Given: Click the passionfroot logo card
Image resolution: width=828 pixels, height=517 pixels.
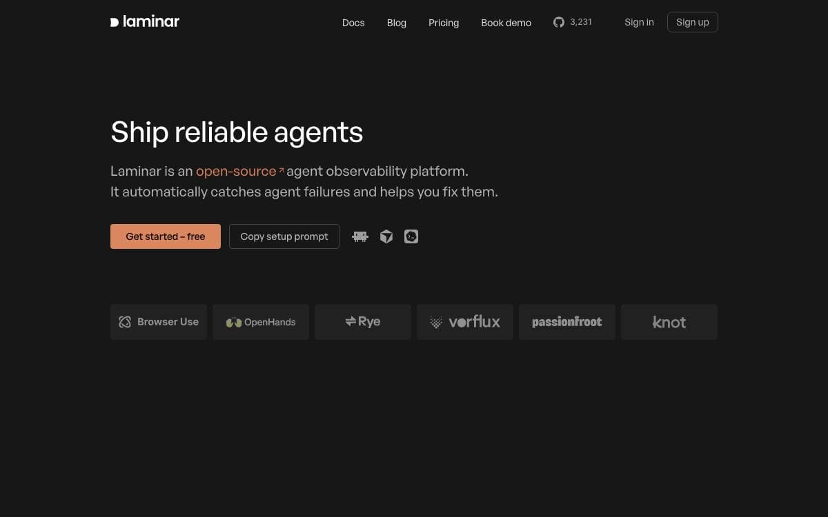Looking at the screenshot, I should tap(567, 322).
